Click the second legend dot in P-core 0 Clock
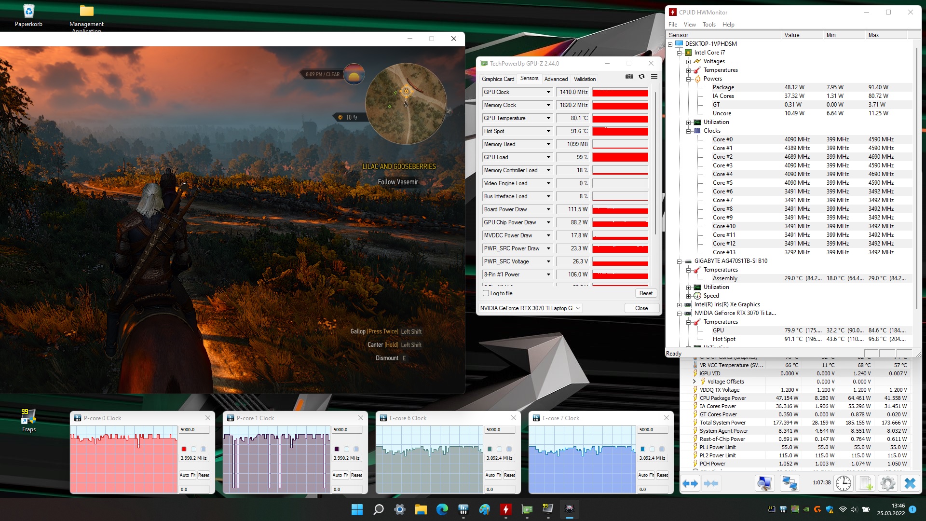This screenshot has height=521, width=926. [193, 449]
